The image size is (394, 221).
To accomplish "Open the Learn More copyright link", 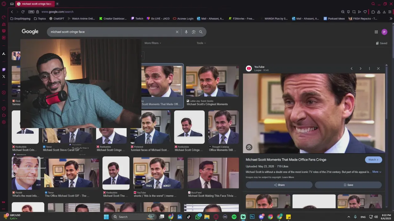I will click(288, 177).
